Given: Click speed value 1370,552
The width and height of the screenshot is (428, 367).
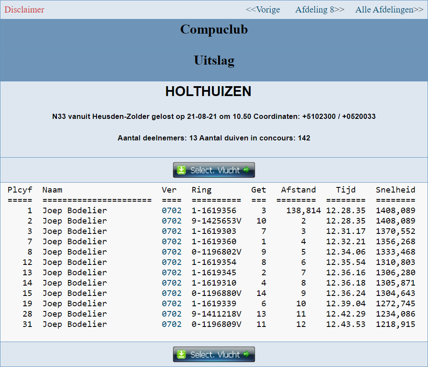Looking at the screenshot, I should 396,231.
